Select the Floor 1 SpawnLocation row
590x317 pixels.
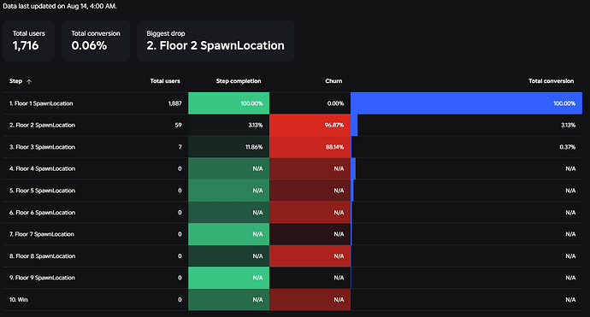tap(292, 103)
